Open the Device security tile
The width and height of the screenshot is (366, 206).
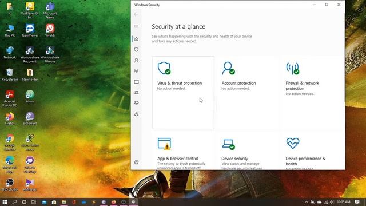(x=248, y=151)
